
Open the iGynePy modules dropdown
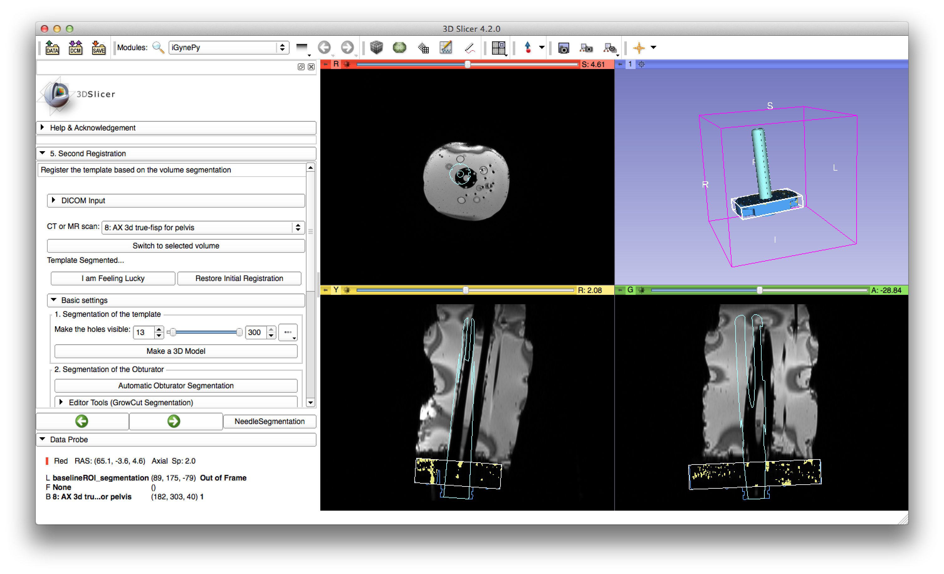pos(228,48)
